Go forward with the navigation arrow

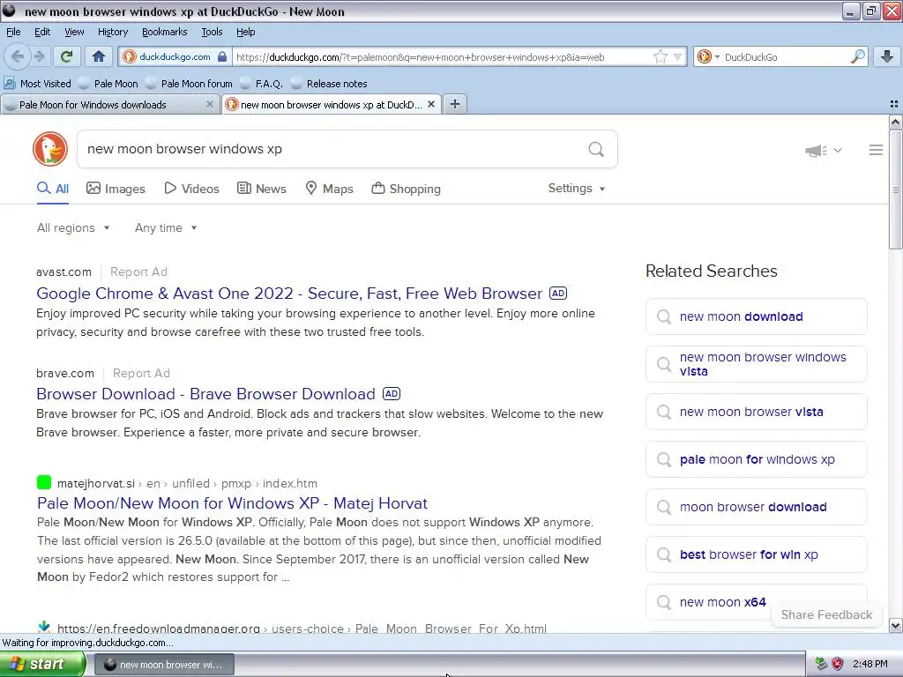pyautogui.click(x=39, y=56)
